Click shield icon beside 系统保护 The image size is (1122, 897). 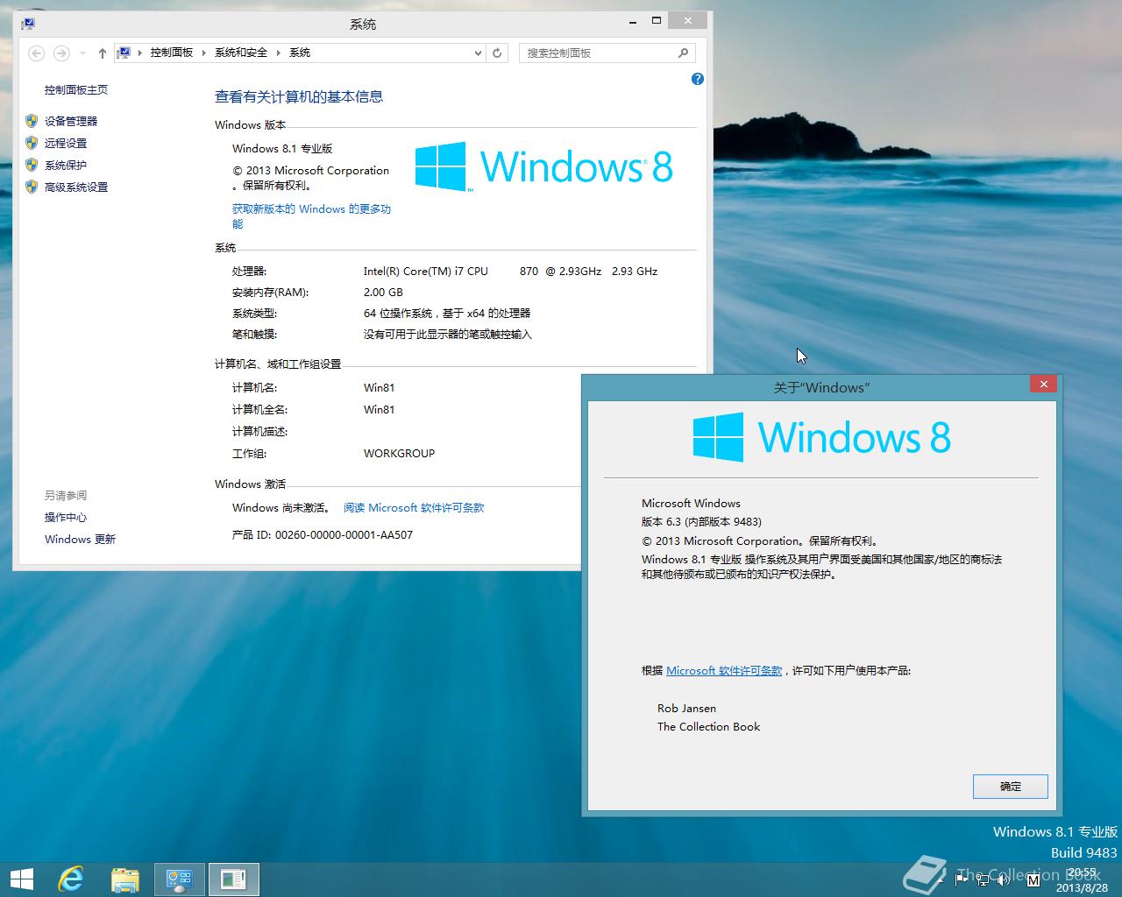(x=32, y=165)
